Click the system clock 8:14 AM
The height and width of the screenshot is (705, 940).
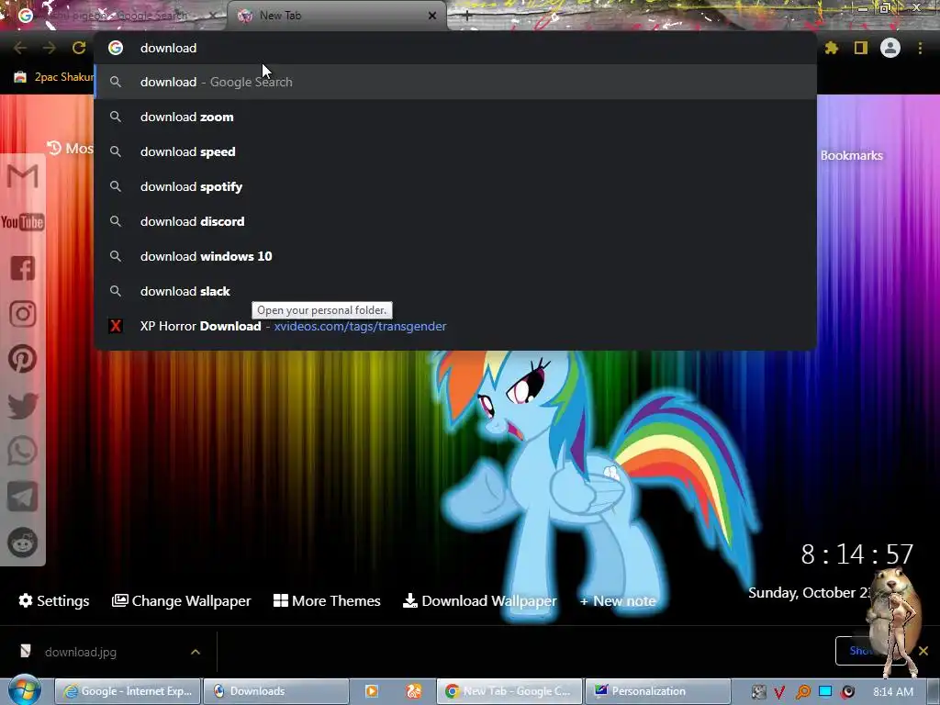(892, 692)
